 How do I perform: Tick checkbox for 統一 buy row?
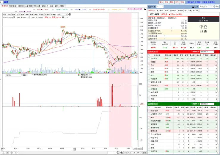coord(149,75)
